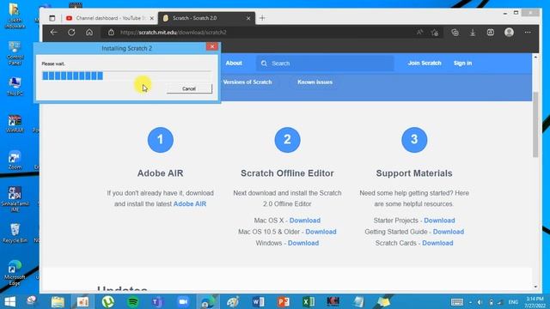The height and width of the screenshot is (309, 550).
Task: Open WinRAR desktop icon
Action: tap(15, 124)
